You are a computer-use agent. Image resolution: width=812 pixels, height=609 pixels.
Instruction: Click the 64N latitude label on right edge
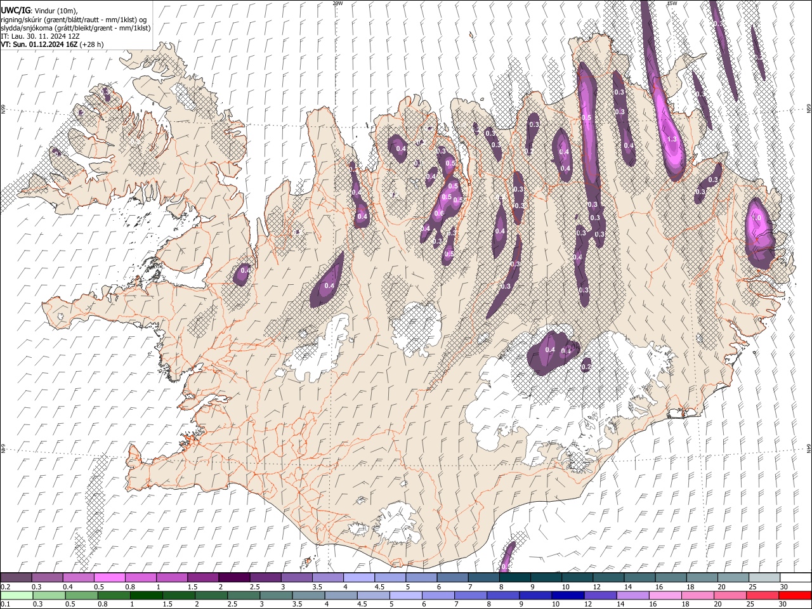tap(809, 449)
